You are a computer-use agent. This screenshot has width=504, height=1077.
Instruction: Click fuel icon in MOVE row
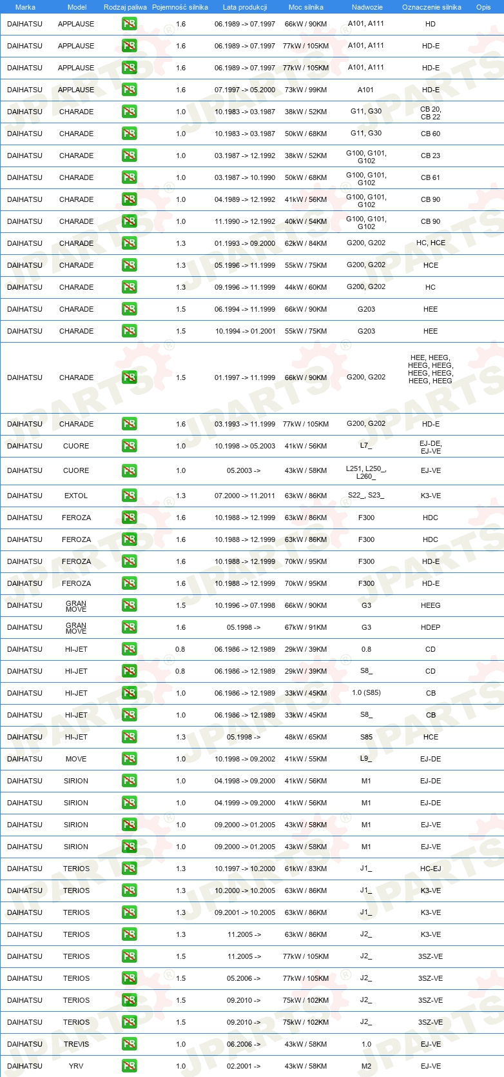click(x=129, y=759)
